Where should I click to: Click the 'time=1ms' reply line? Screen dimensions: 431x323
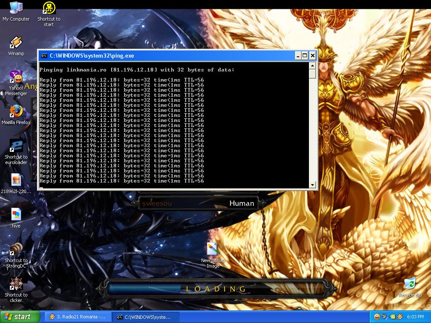pos(122,156)
